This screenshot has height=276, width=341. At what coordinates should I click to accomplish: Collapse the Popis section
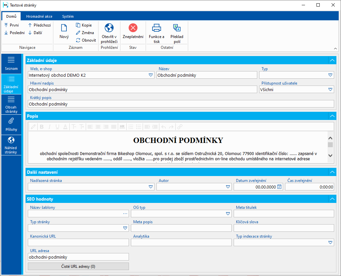[332, 116]
